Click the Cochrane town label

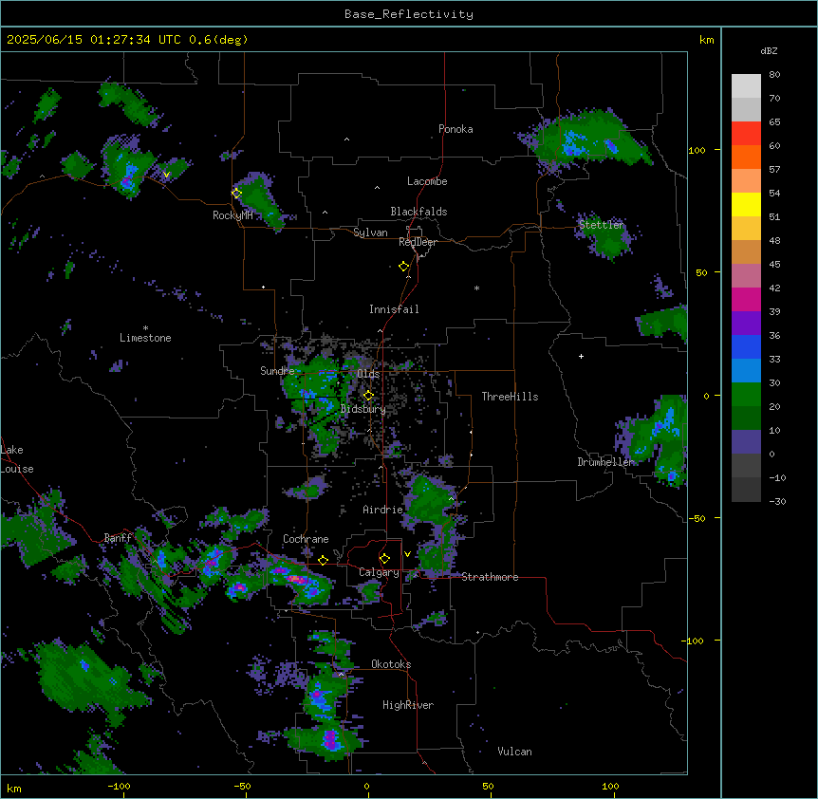[x=306, y=539]
